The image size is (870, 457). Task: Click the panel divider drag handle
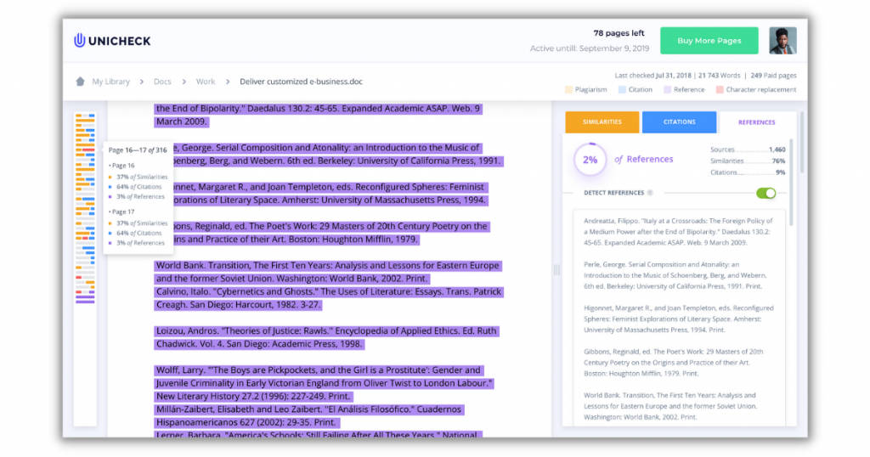point(557,269)
